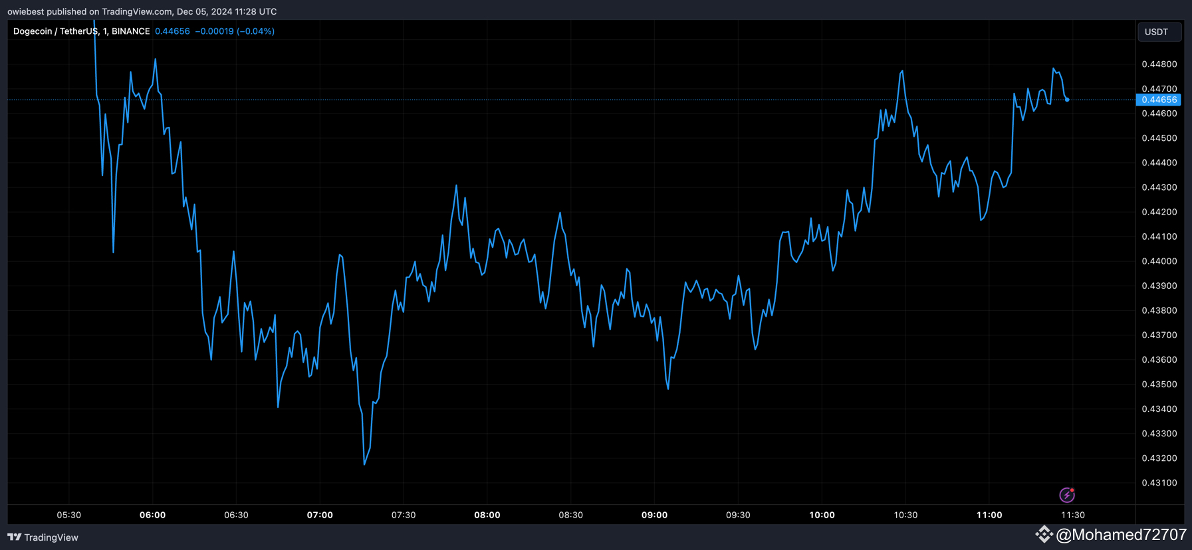Click the legend price value 0.44656
Image resolution: width=1192 pixels, height=550 pixels.
pyautogui.click(x=172, y=31)
